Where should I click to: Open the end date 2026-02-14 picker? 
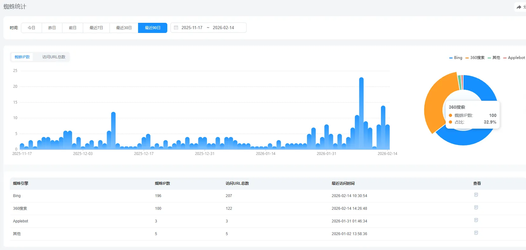pos(223,28)
